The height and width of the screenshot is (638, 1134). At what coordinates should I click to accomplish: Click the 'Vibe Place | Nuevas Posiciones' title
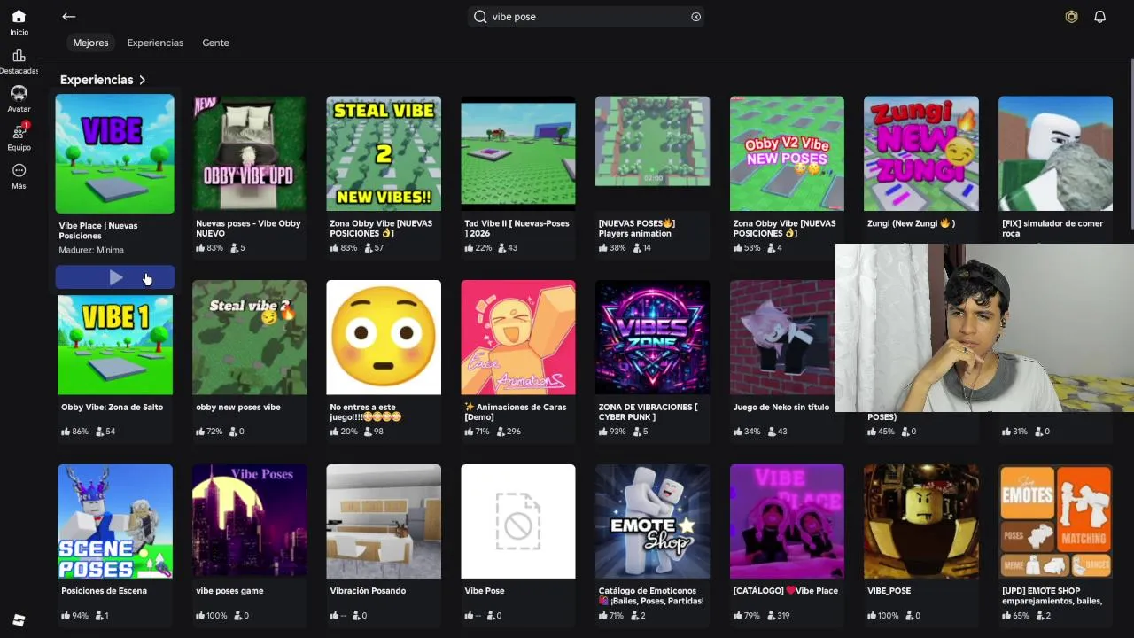pos(98,230)
